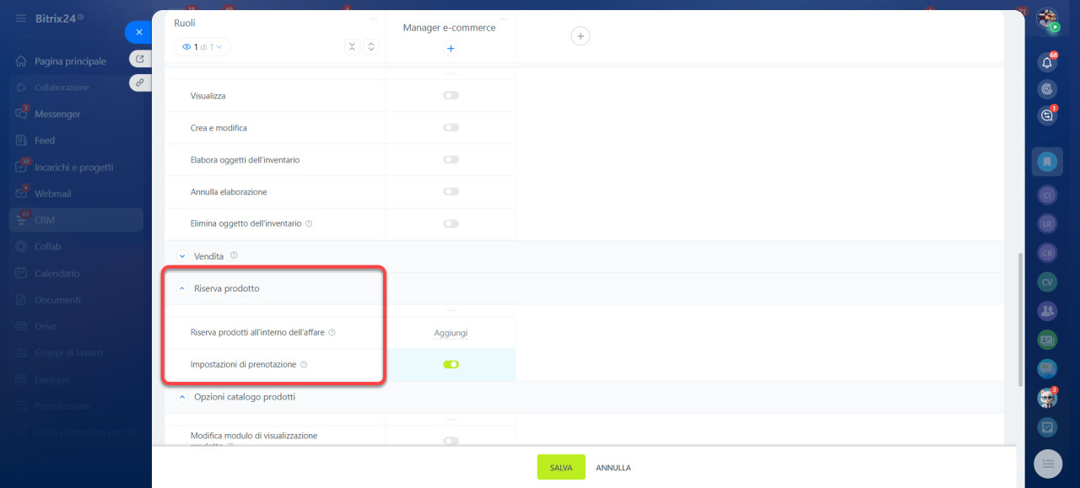Collapse the Riserva prodotto section
The width and height of the screenshot is (1080, 488).
(181, 288)
